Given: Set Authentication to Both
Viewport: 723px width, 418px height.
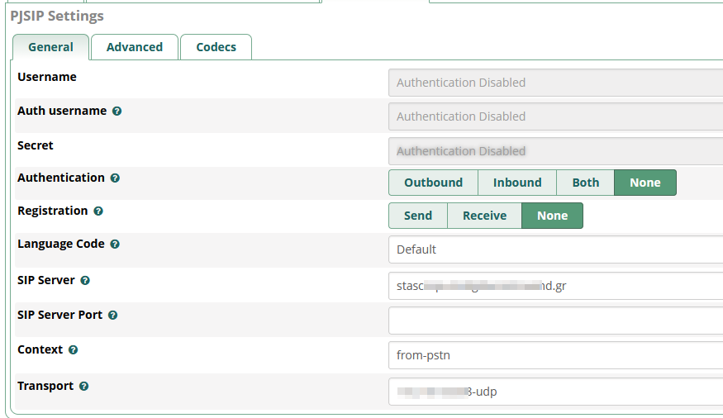Looking at the screenshot, I should click(x=585, y=183).
